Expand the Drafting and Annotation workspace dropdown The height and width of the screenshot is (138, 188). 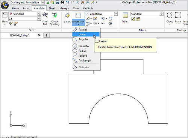pos(43,2)
